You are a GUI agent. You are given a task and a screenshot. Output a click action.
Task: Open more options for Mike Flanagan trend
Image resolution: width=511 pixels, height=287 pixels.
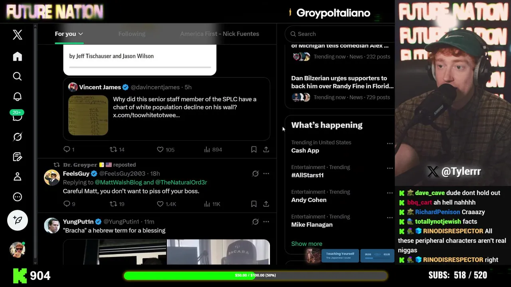(390, 218)
